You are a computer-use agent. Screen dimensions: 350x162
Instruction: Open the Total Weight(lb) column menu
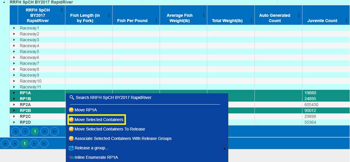[251, 15]
